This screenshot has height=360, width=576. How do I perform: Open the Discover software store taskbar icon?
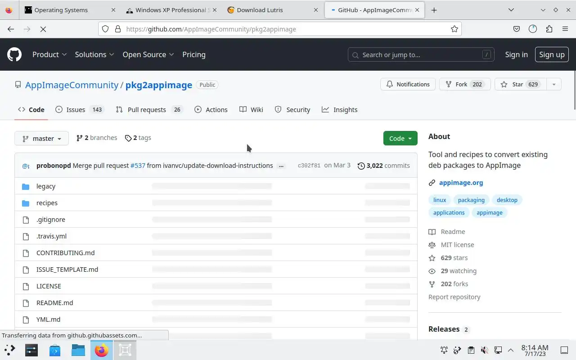pos(55,350)
